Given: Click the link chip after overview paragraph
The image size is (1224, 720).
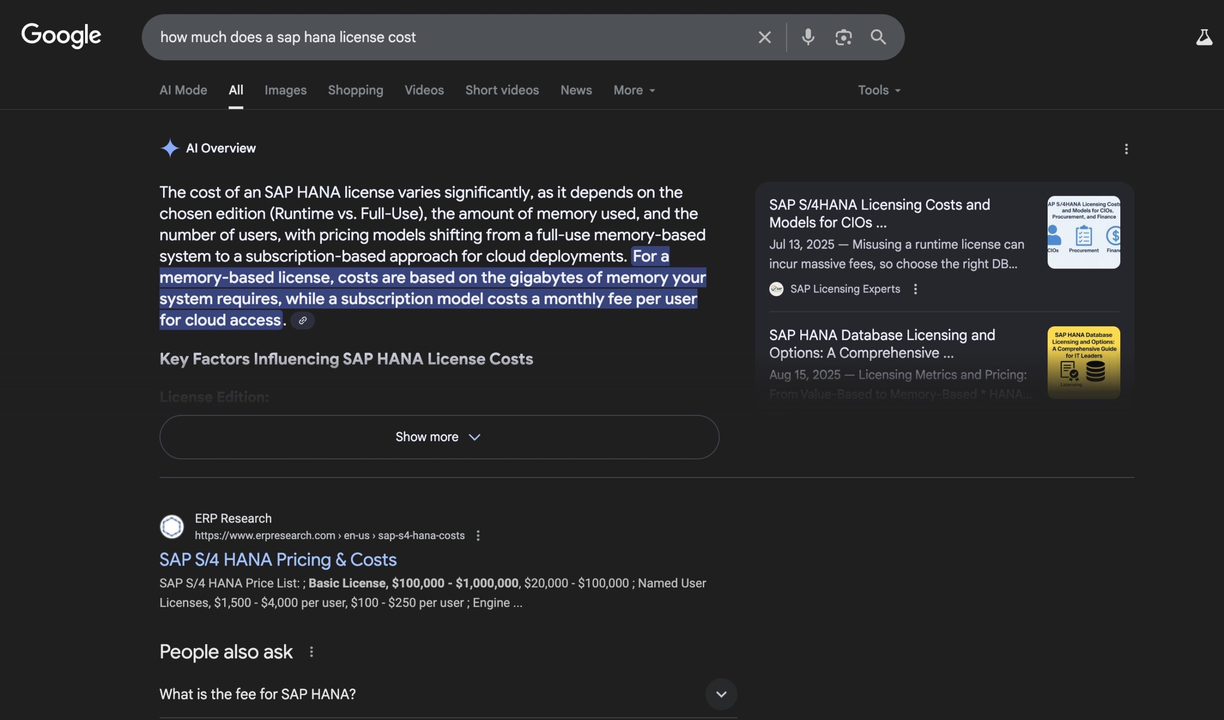Looking at the screenshot, I should (303, 321).
